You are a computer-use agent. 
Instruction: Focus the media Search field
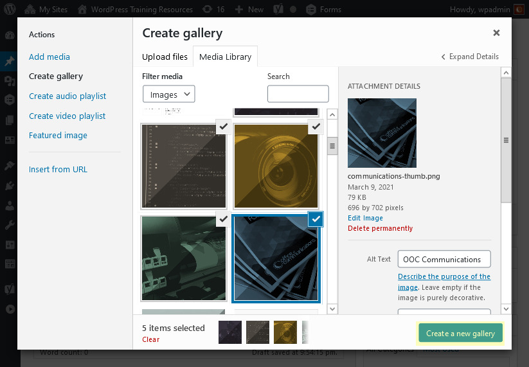[298, 94]
